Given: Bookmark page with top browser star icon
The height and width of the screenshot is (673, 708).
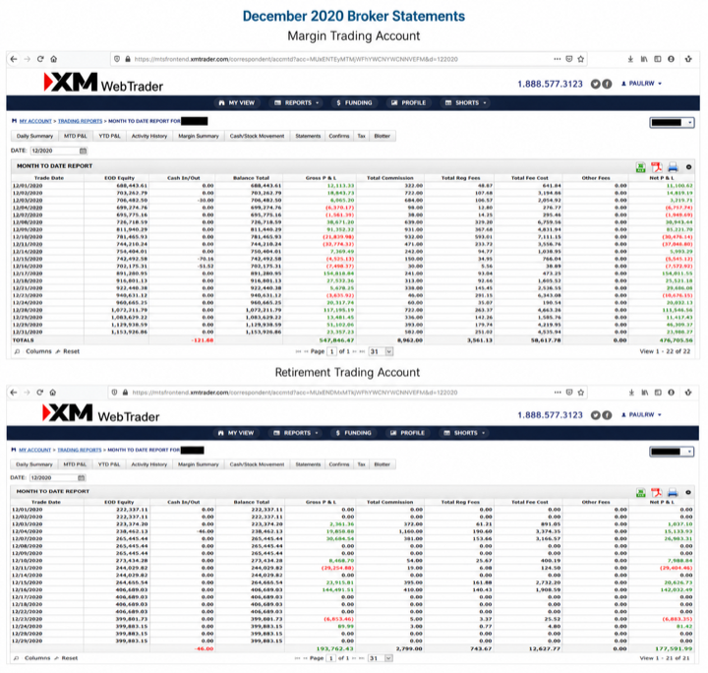Looking at the screenshot, I should pos(581,59).
